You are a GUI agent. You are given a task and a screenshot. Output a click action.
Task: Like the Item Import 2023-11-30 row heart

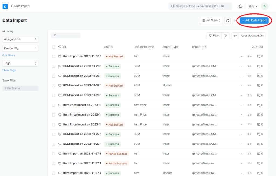60,56
